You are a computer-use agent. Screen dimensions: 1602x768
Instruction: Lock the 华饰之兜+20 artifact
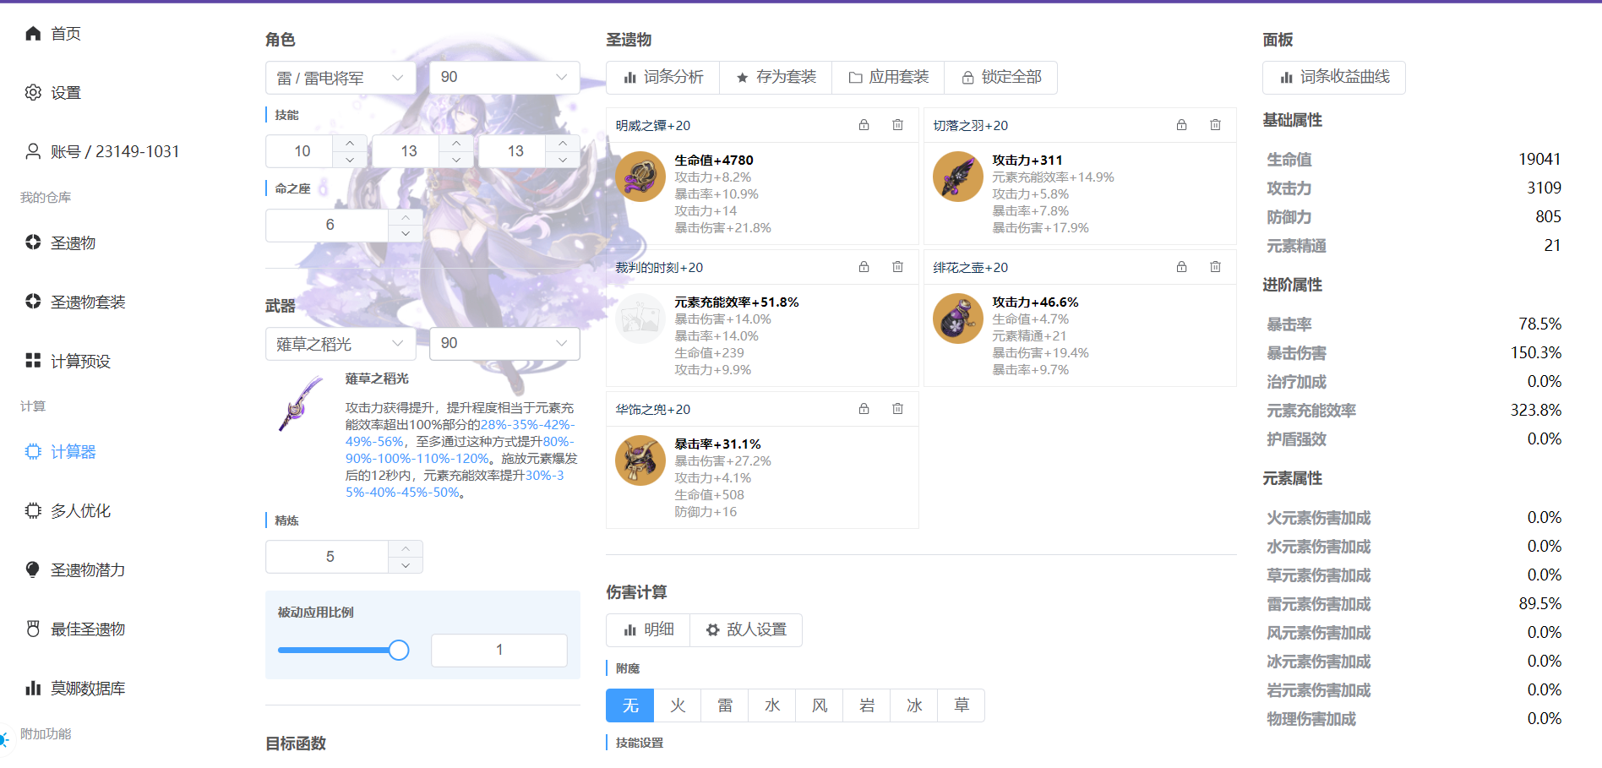864,409
